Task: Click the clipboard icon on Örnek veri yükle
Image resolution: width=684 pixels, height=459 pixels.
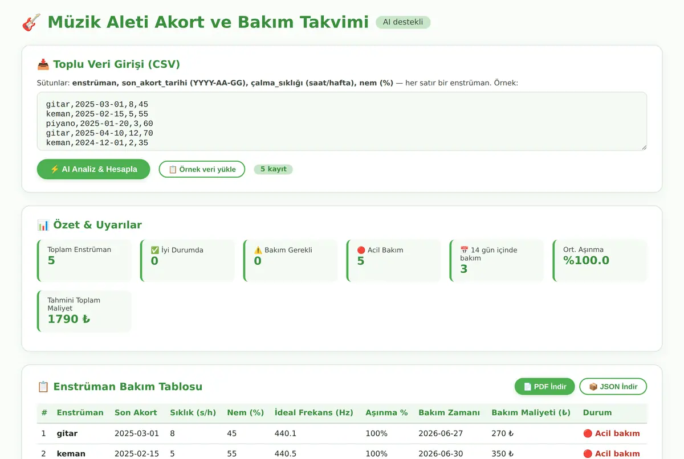Action: point(173,169)
